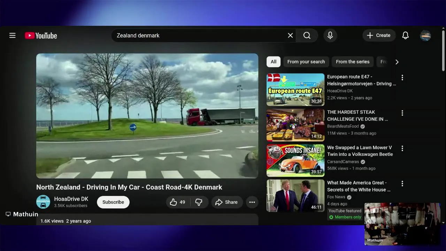This screenshot has width=446, height=251.
Task: Select the All filter chip
Action: coord(274,62)
